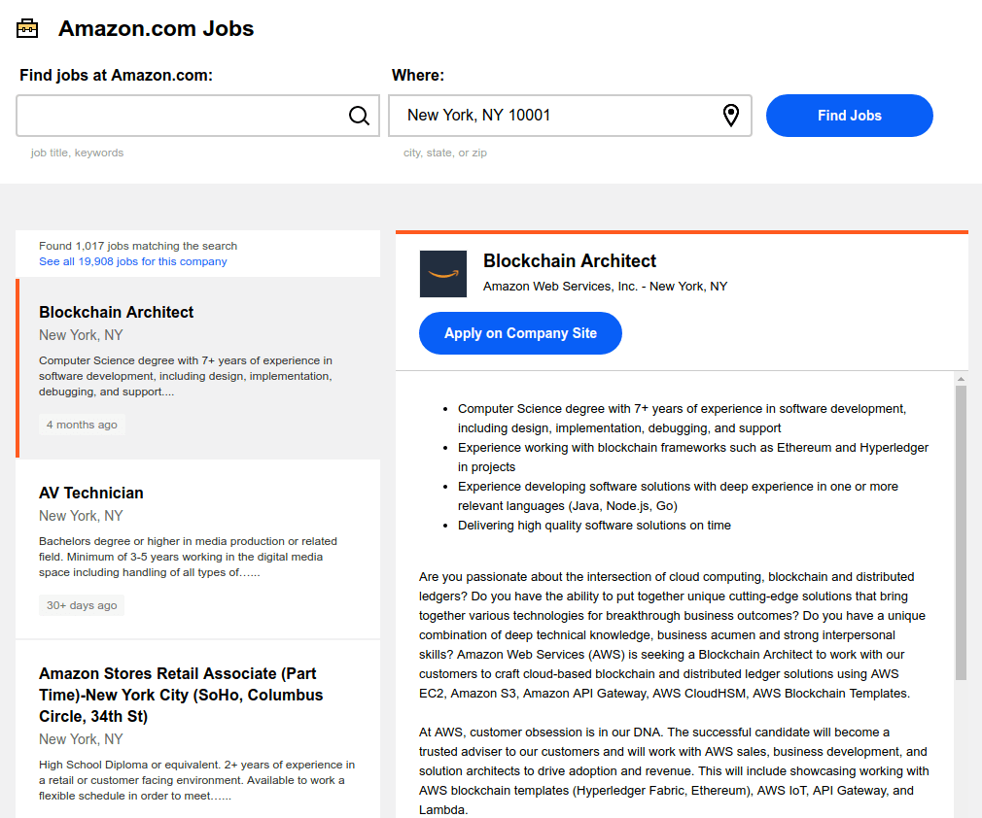Click Amazon Web Services, Inc. company text
The width and height of the screenshot is (982, 818).
(x=560, y=286)
